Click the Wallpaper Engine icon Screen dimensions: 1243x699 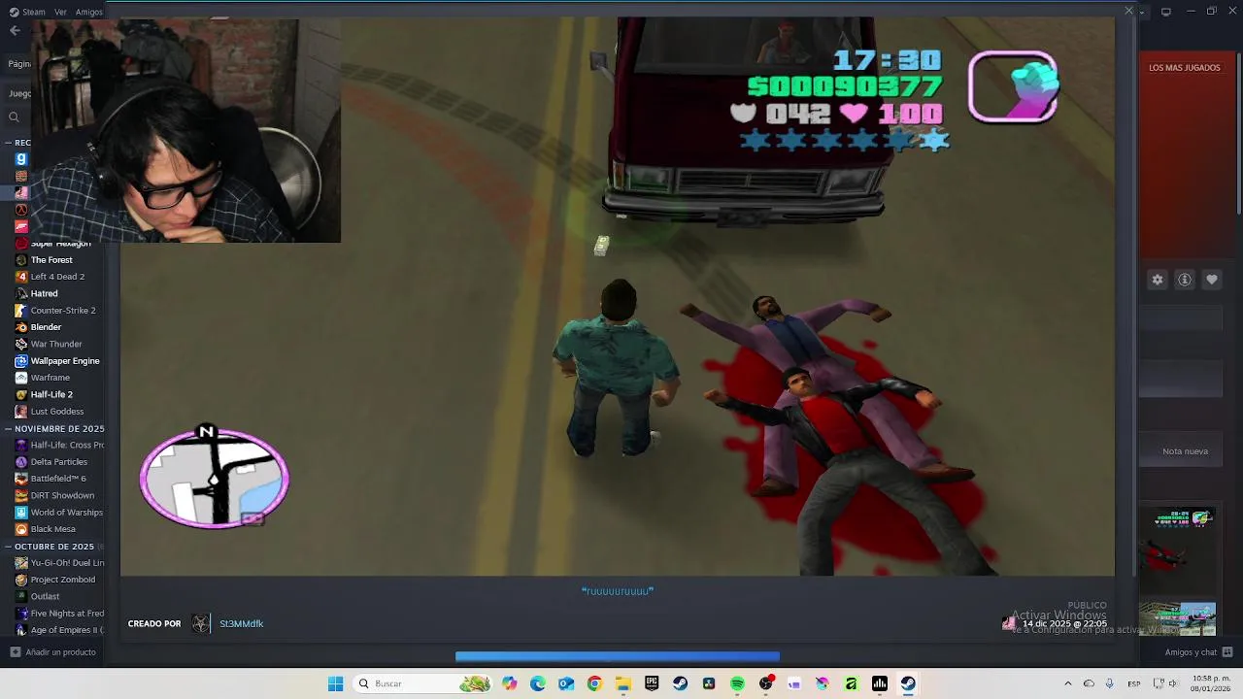21,361
